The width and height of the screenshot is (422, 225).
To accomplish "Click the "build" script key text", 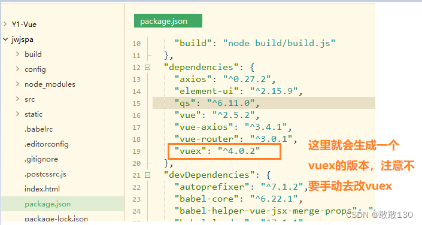I will 193,43.
